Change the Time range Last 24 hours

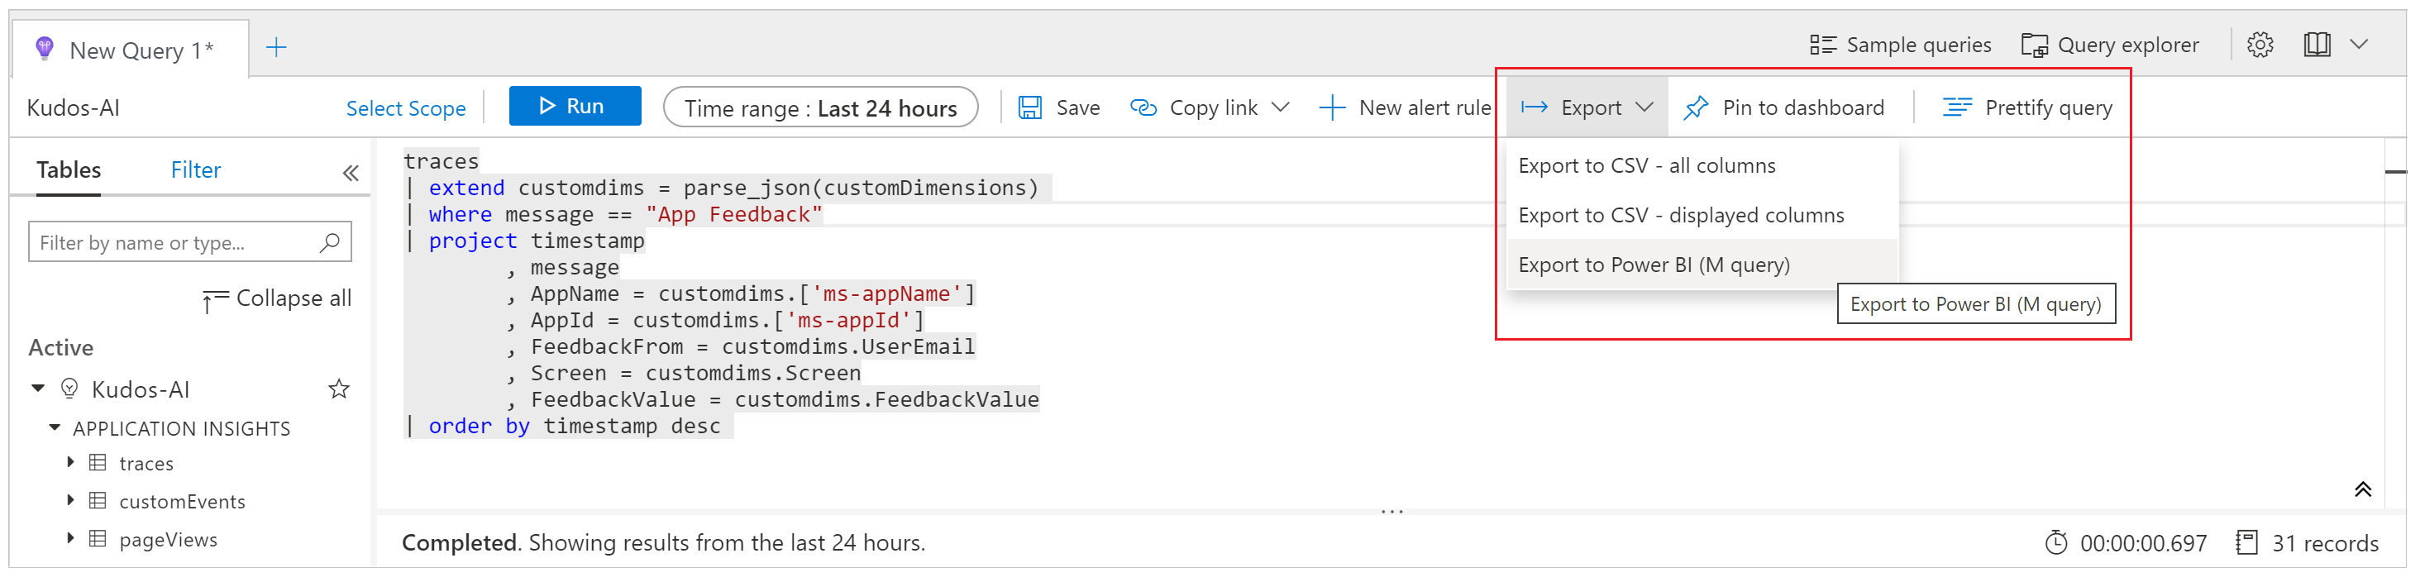tap(820, 108)
